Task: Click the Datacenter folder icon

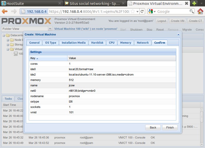Action: [x=7, y=35]
